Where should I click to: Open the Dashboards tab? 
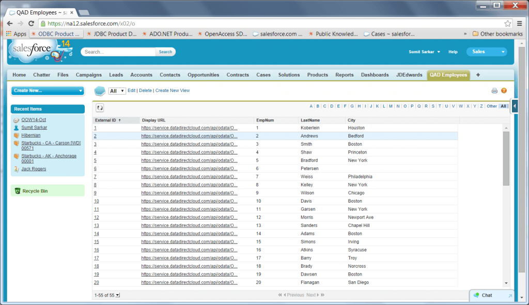375,74
